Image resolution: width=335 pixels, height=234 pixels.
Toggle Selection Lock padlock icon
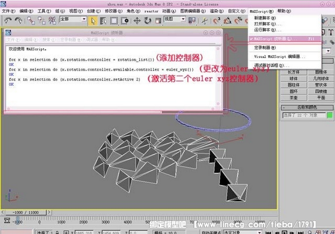point(57,232)
